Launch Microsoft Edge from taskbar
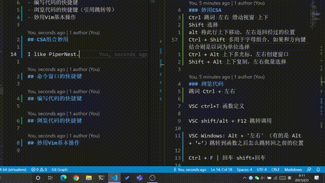 (x=63, y=178)
